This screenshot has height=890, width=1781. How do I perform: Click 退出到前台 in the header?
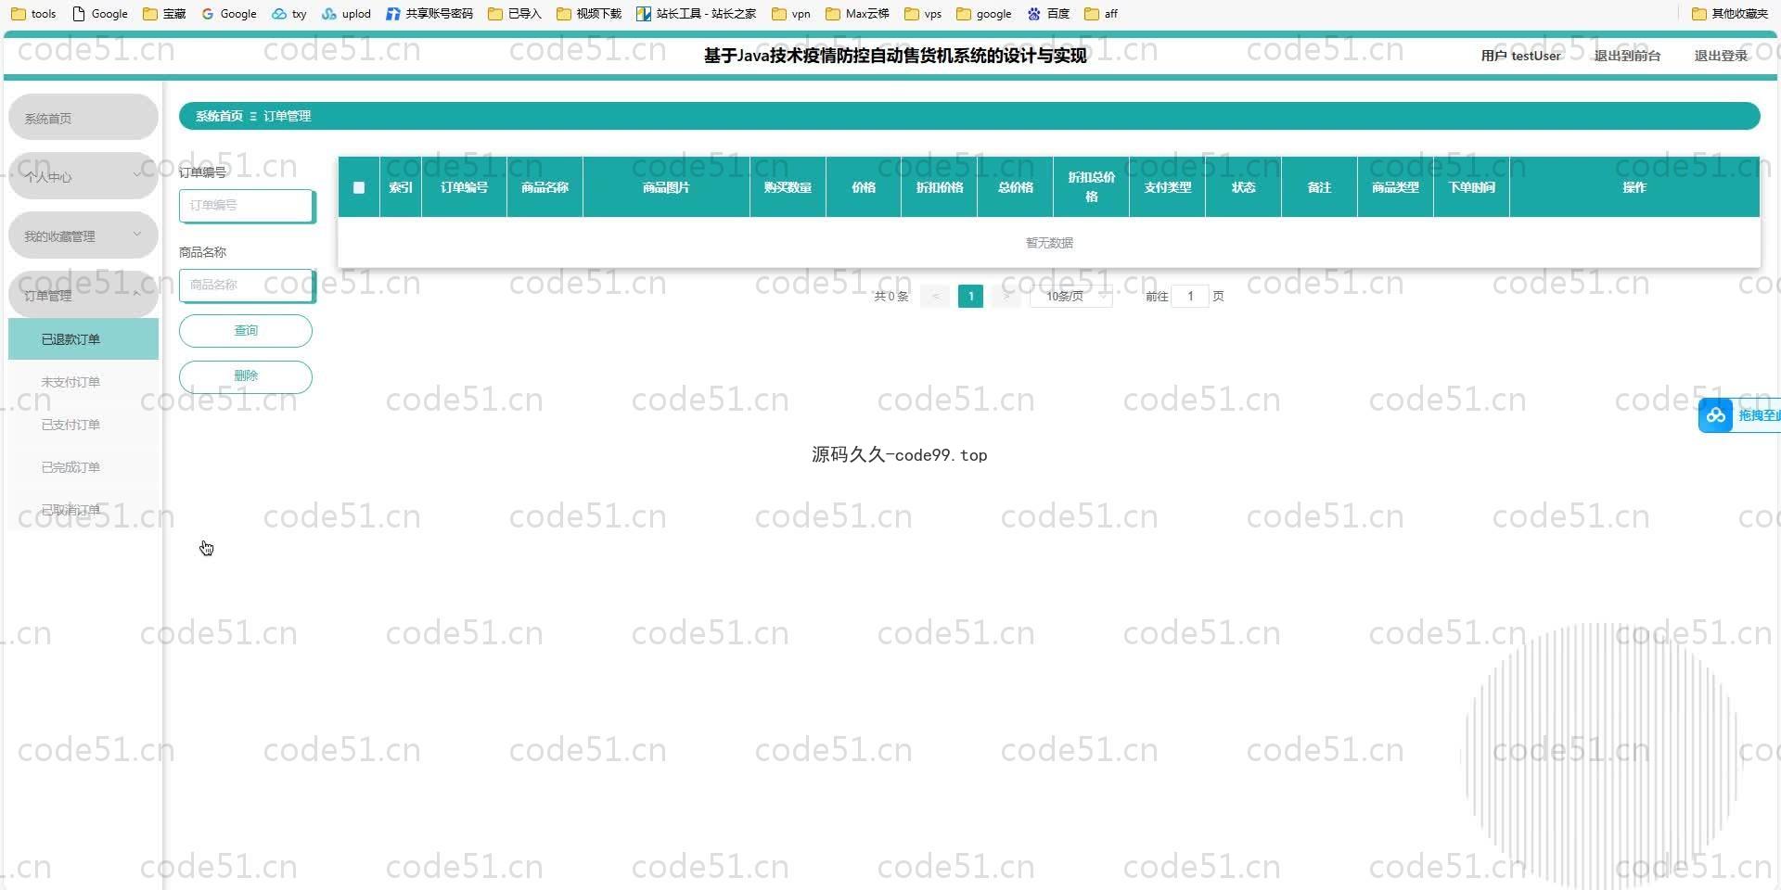pyautogui.click(x=1627, y=56)
